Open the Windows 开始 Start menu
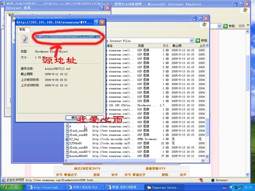The image size is (255, 191). (12, 187)
